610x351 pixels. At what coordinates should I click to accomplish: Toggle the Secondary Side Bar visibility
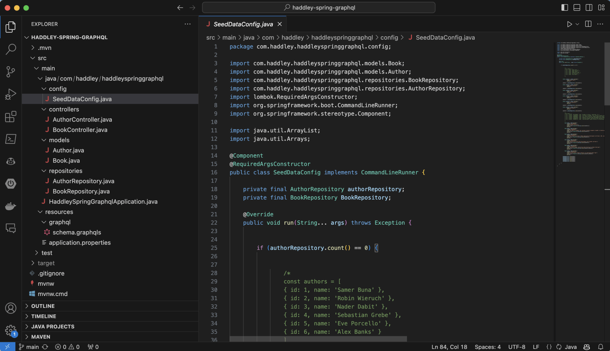coord(589,8)
